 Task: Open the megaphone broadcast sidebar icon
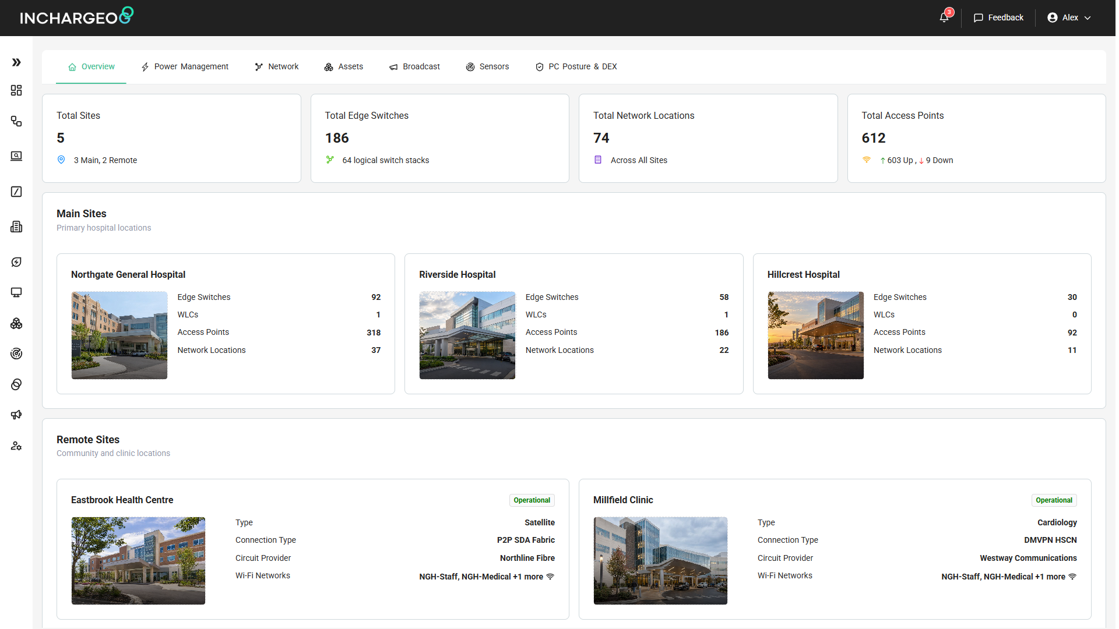coord(16,415)
